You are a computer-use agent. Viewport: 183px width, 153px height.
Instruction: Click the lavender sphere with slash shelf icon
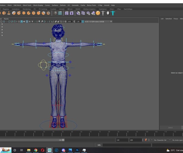(x=78, y=13)
